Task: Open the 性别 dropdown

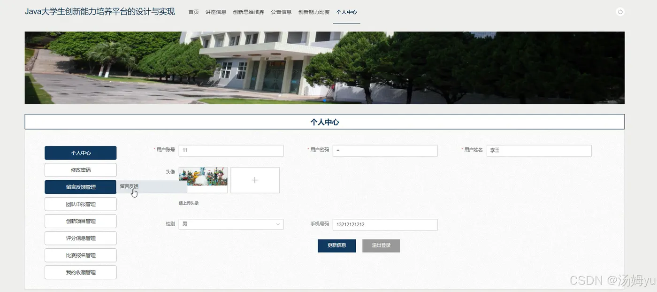Action: [x=231, y=224]
